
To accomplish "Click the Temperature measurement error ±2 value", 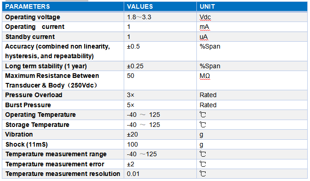I will pyautogui.click(x=131, y=164).
